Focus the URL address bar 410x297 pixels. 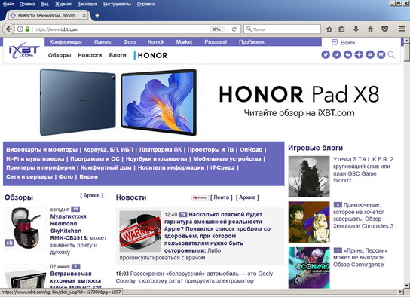tap(121, 29)
